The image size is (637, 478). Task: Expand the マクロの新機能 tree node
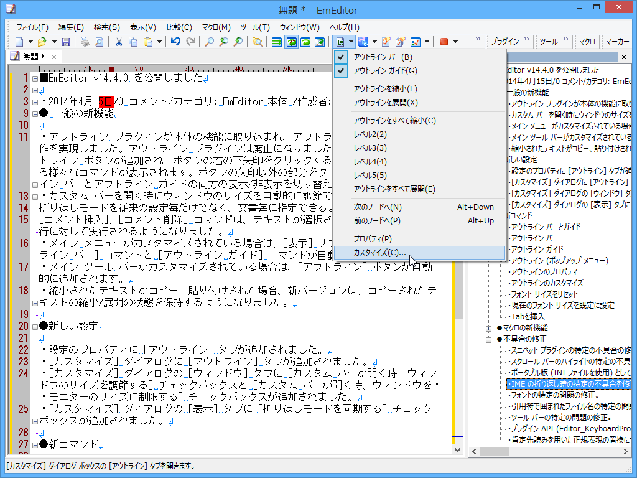click(489, 329)
